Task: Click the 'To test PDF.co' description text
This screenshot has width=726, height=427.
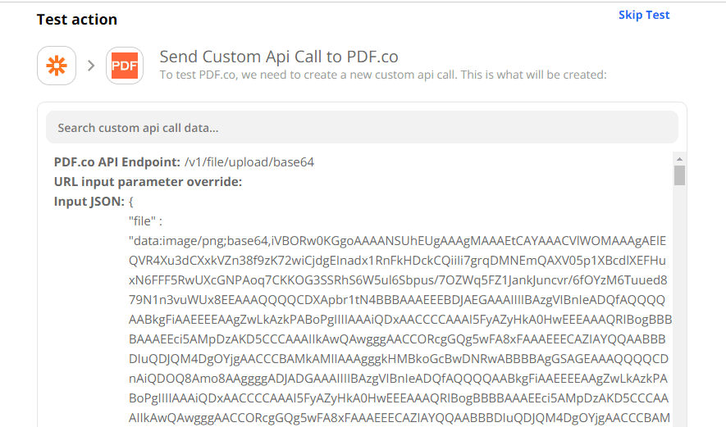Action: tap(382, 75)
